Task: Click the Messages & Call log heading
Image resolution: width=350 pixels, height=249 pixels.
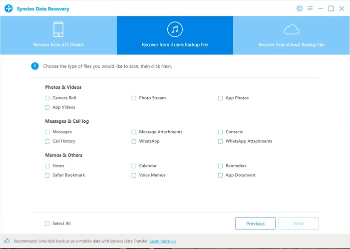Action: 67,121
